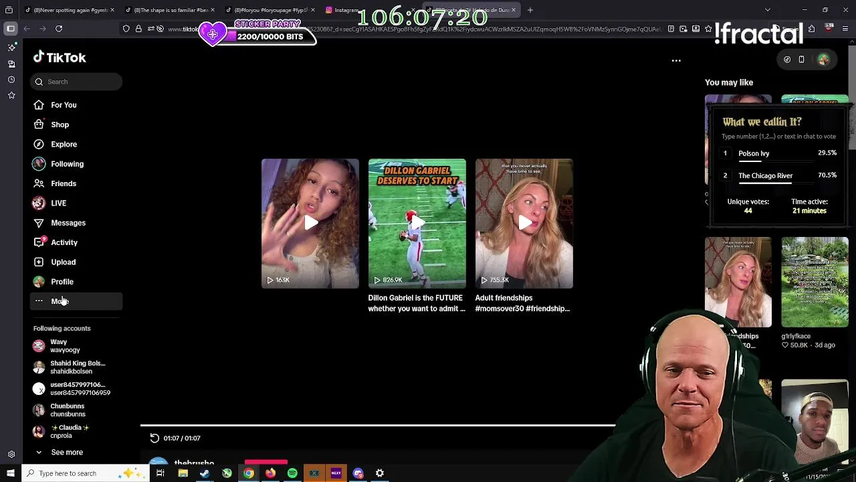Click the phone icon near the top-right avatar
Screen dimensions: 856x482
(801, 60)
